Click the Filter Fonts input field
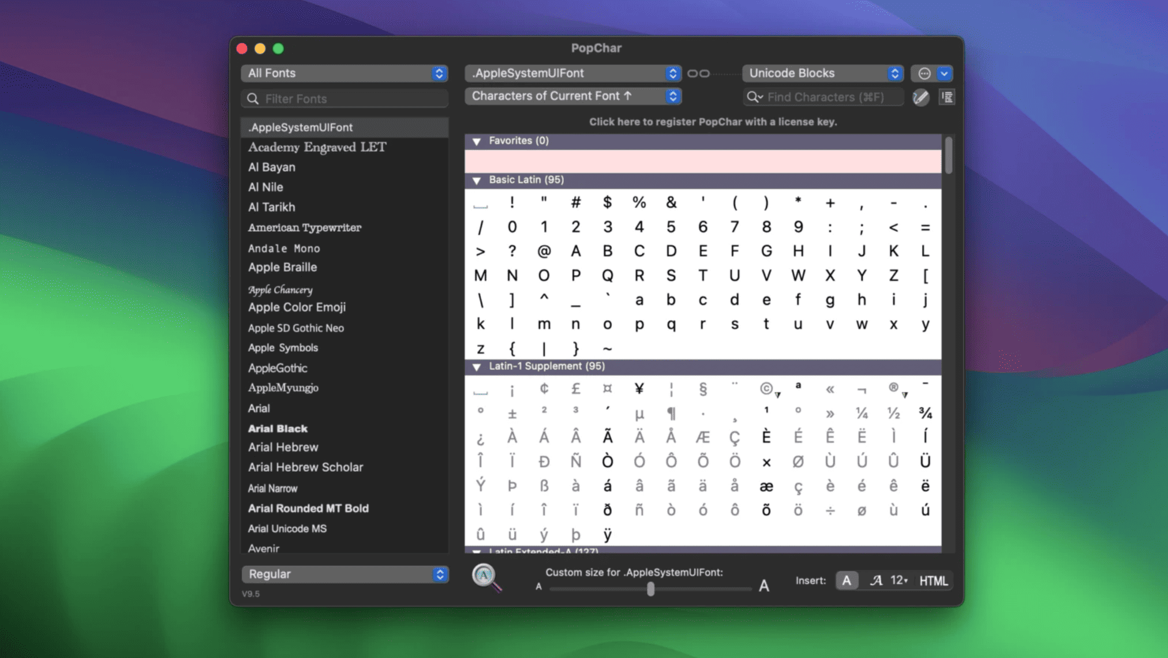 [x=345, y=99]
